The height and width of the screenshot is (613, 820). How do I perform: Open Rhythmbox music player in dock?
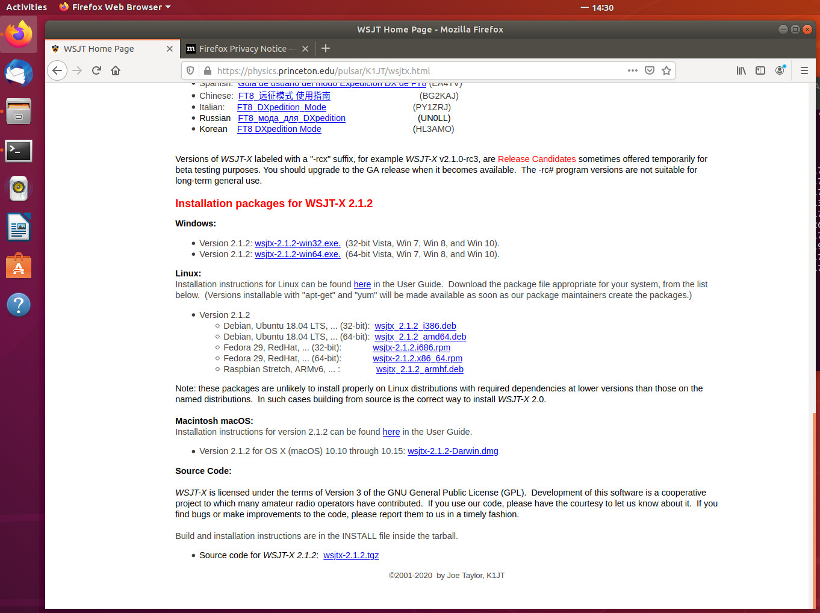(x=19, y=189)
